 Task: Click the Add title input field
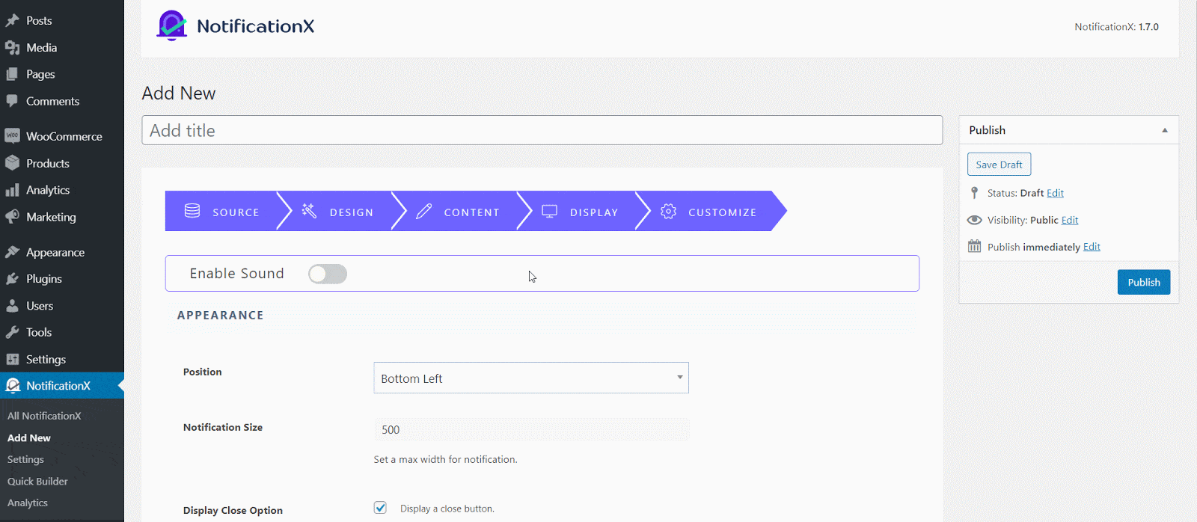click(542, 130)
